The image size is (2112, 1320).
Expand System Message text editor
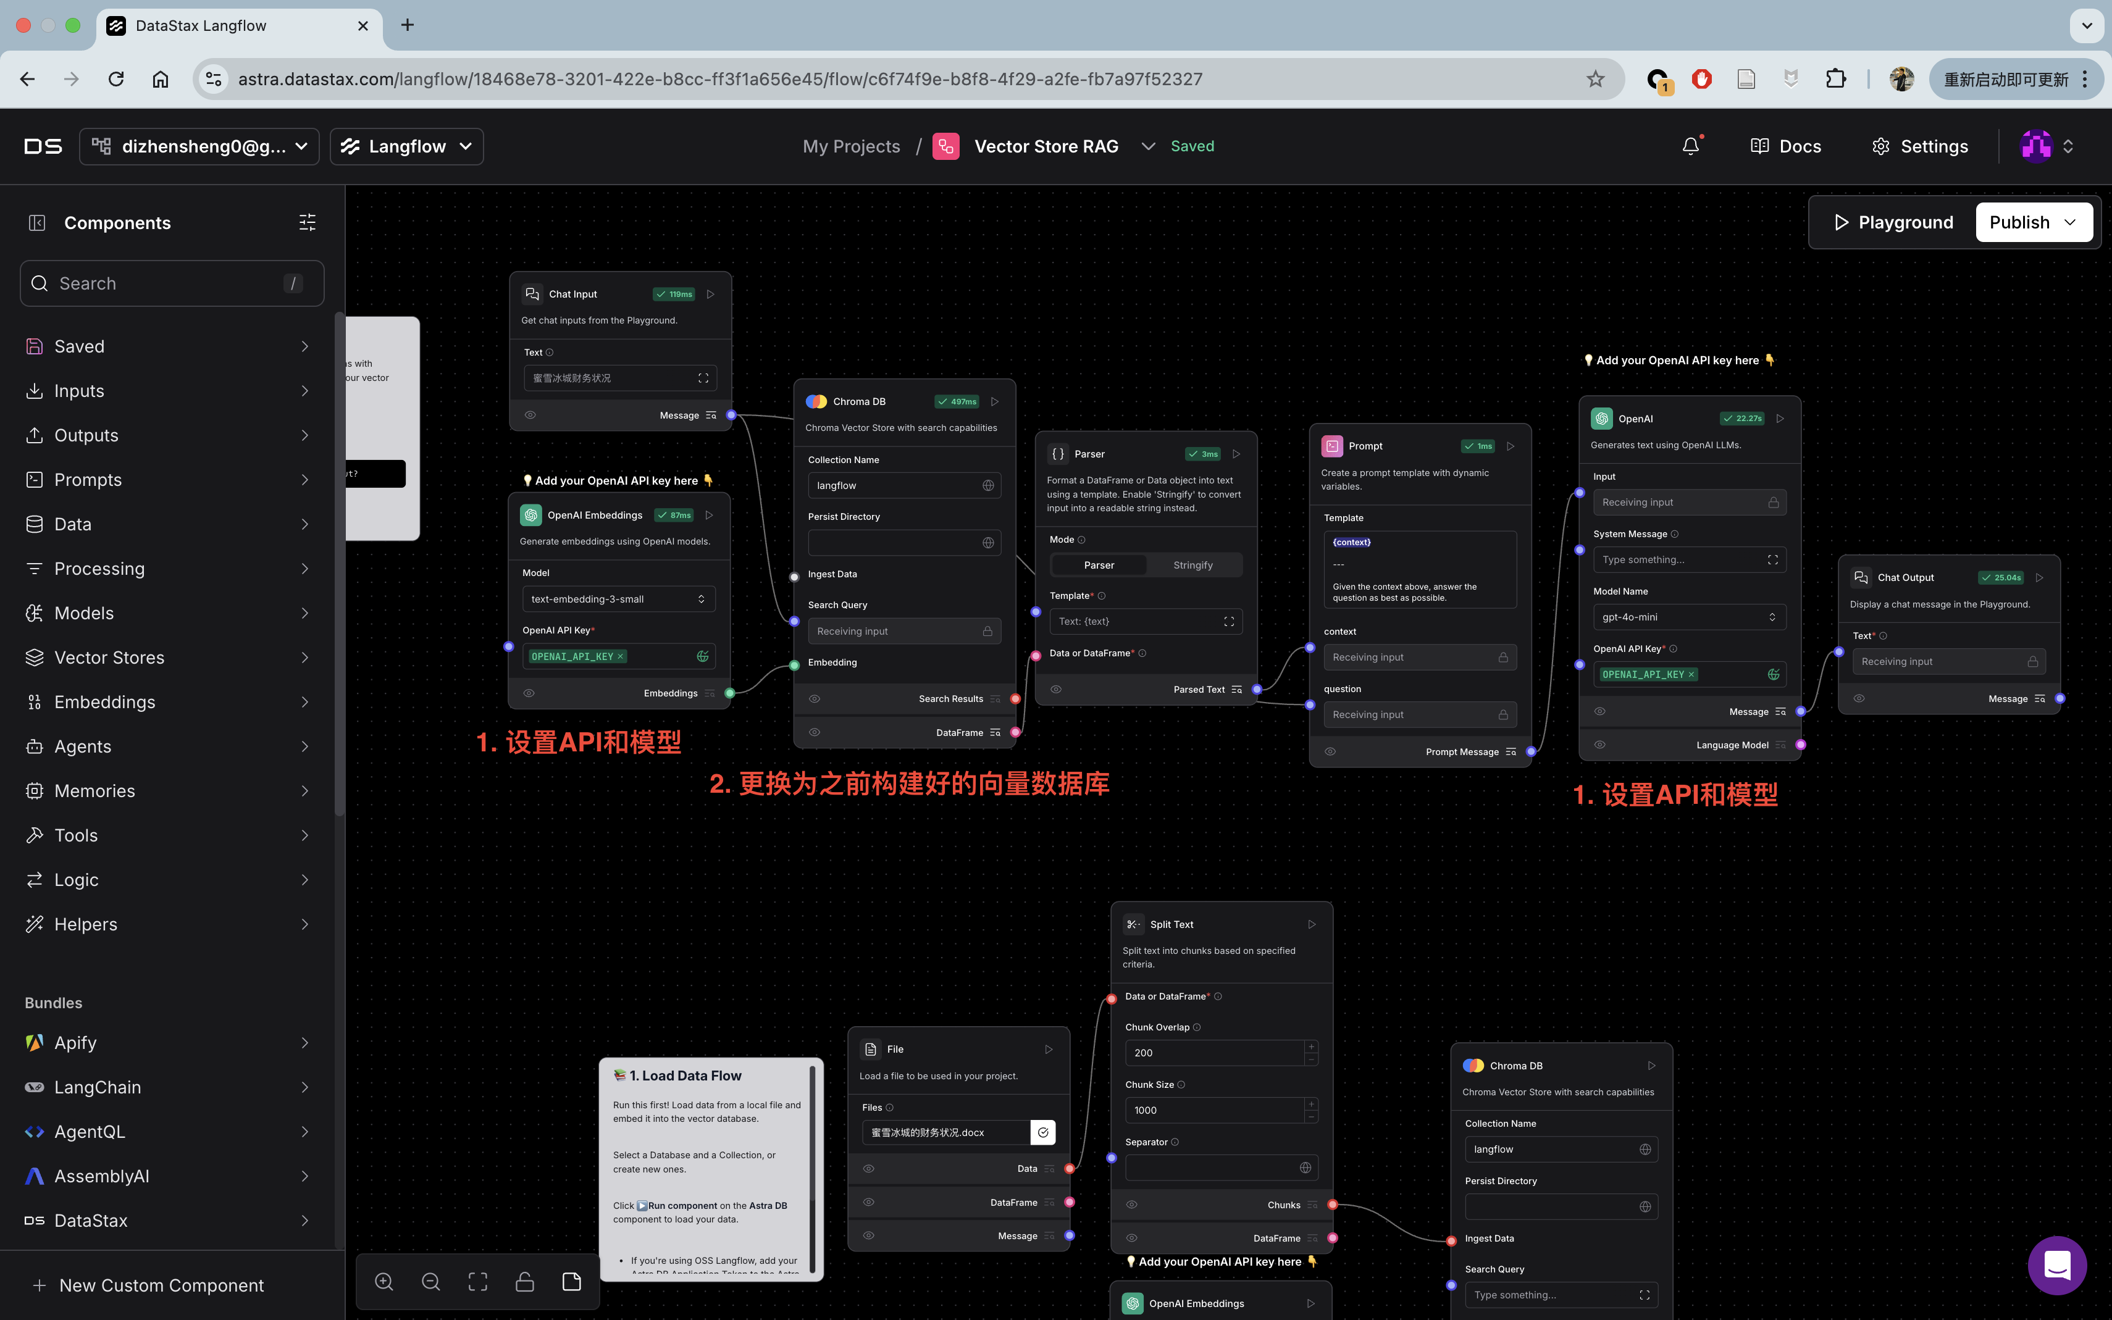[1772, 559]
